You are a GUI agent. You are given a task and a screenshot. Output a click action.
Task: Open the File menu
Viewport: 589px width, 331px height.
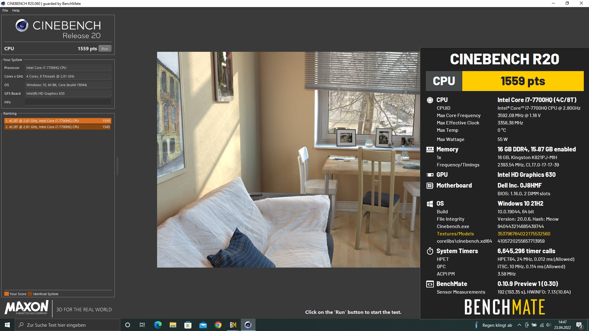point(5,10)
